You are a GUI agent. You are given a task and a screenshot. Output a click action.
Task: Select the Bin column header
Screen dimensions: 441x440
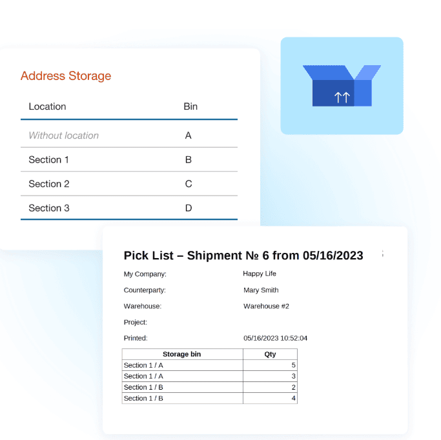190,106
